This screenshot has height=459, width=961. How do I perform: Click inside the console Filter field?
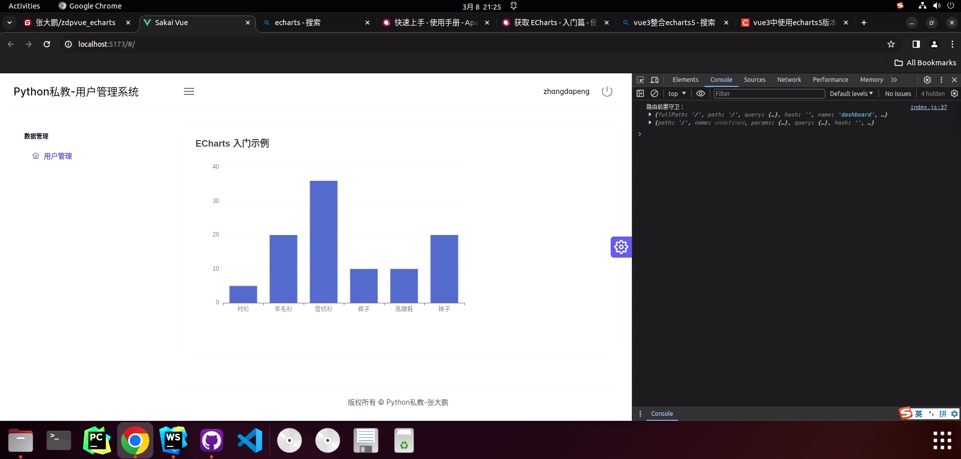tap(768, 94)
